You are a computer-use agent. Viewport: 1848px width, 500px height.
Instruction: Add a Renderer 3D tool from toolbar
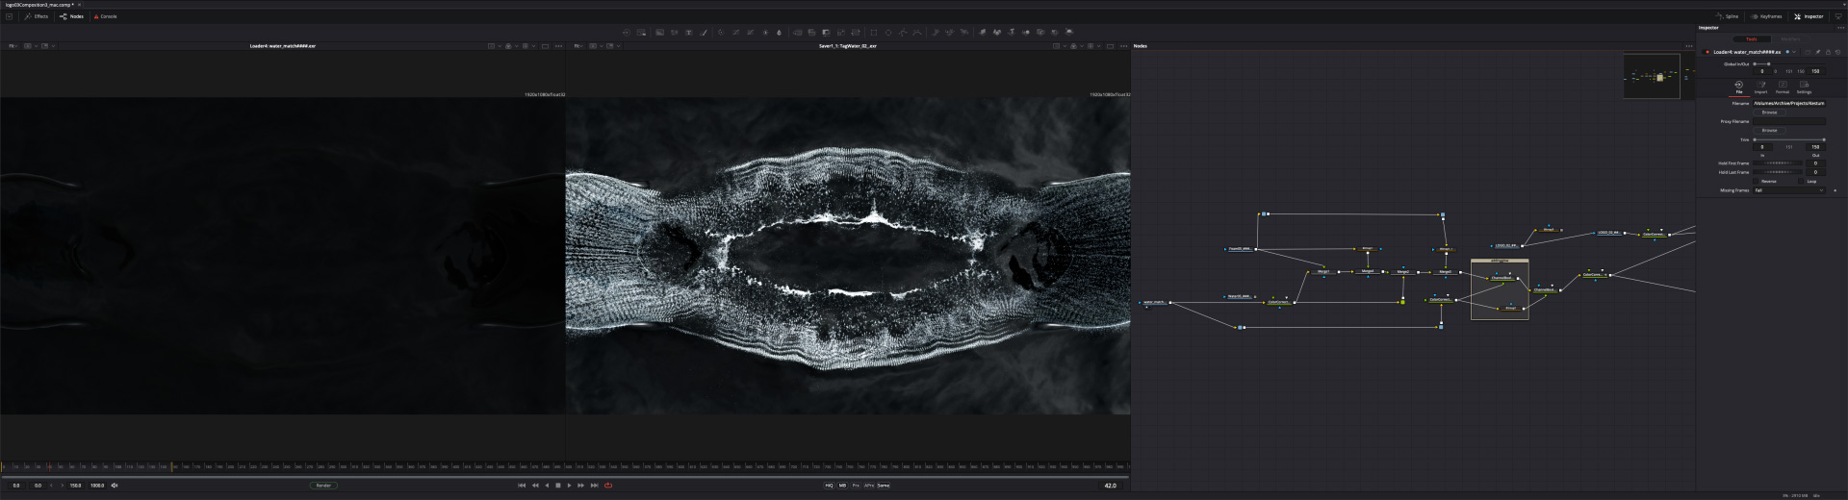click(x=1069, y=32)
